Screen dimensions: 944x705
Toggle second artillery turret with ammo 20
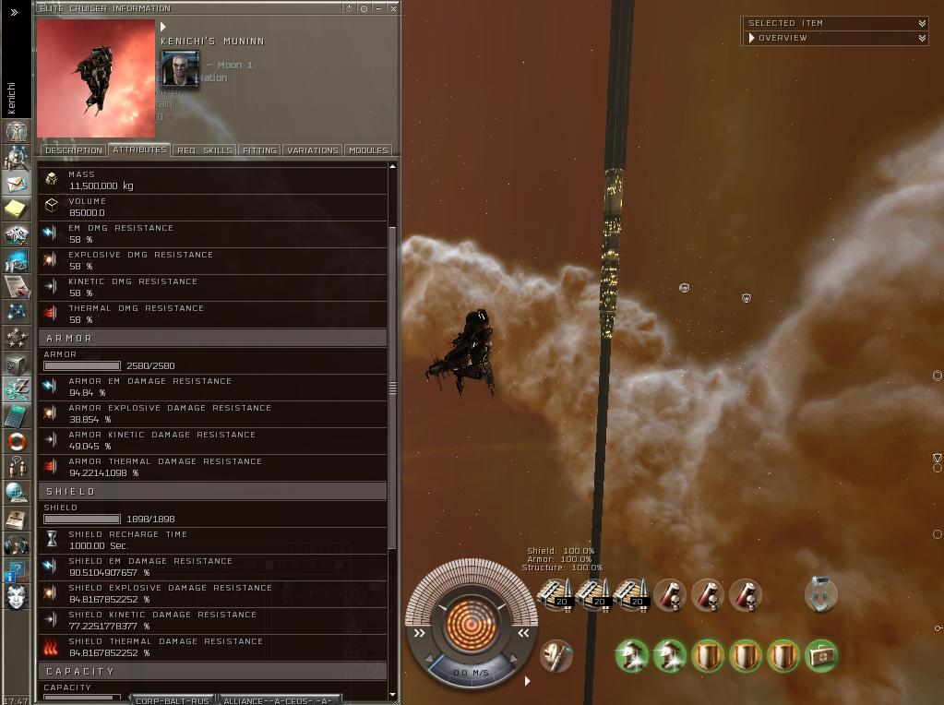point(593,594)
